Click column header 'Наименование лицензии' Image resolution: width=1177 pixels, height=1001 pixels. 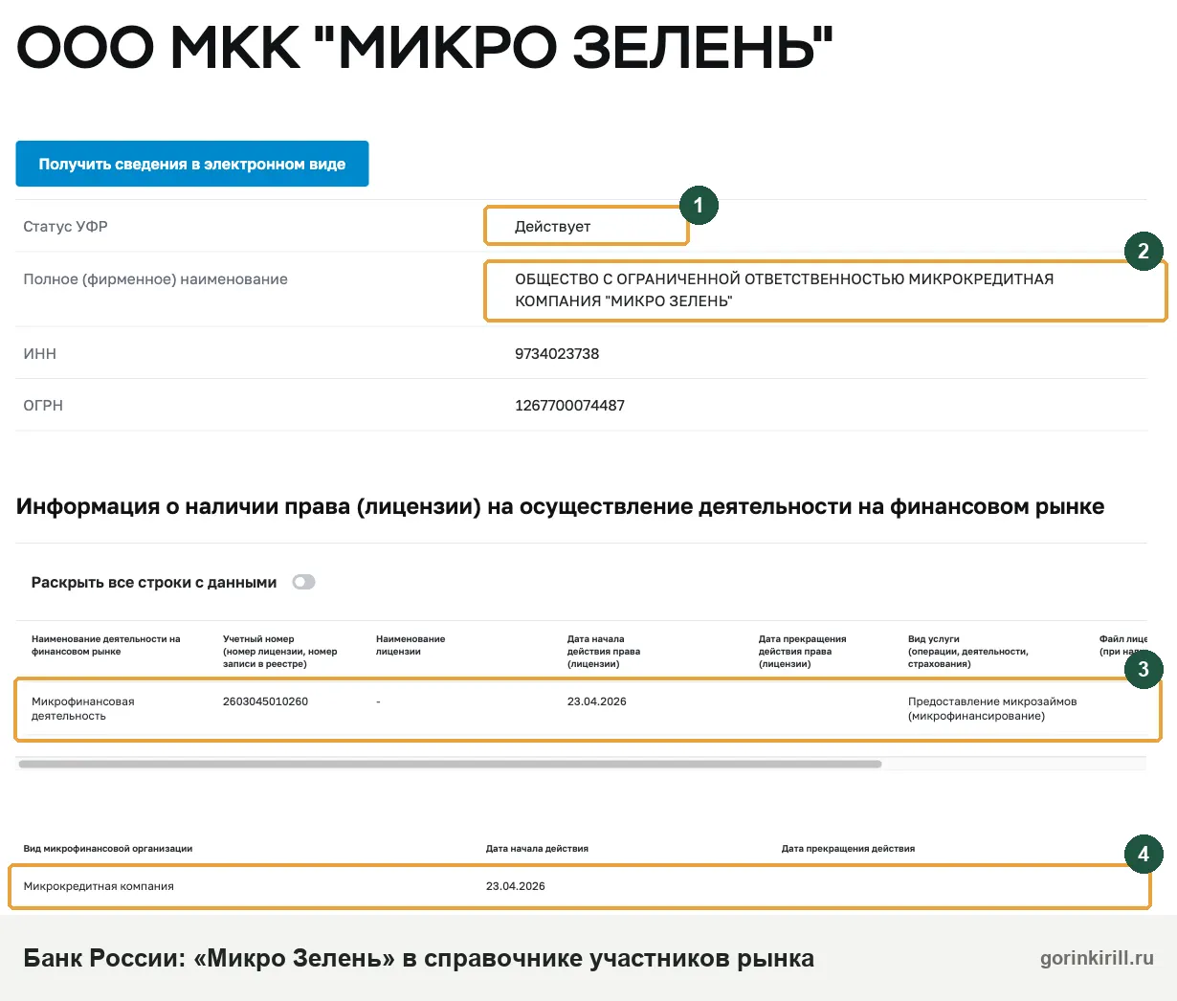click(411, 645)
